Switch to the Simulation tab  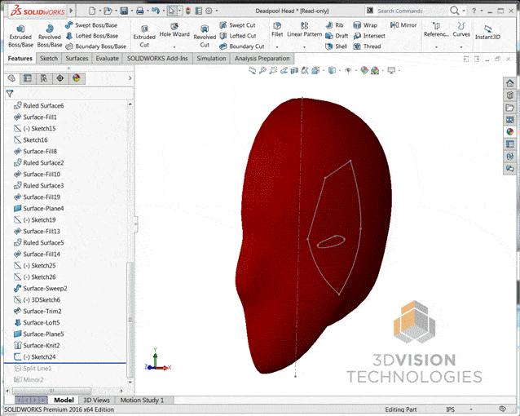pyautogui.click(x=211, y=59)
